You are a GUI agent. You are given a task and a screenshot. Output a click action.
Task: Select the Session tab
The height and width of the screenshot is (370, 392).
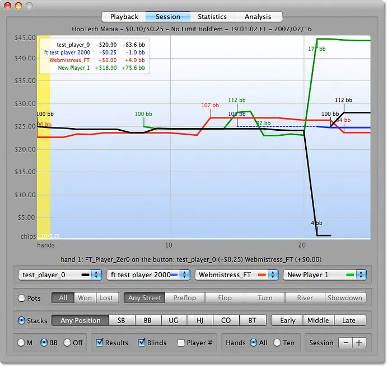(168, 17)
